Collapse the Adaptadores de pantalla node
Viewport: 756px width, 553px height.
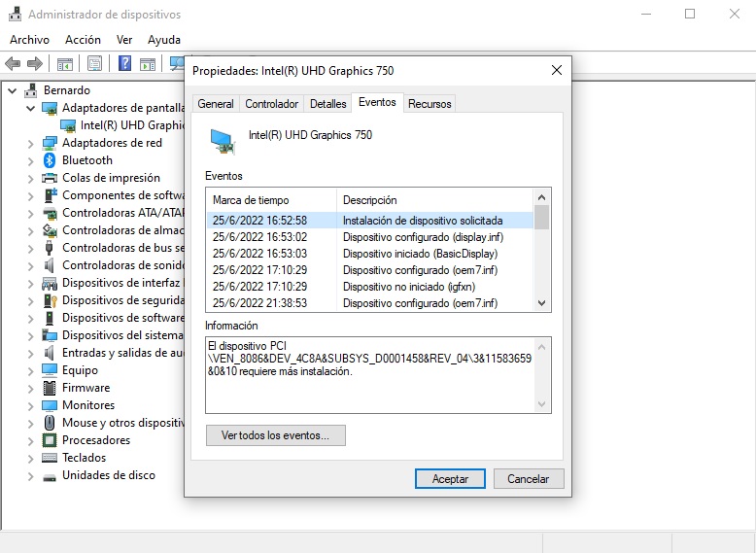pyautogui.click(x=31, y=108)
